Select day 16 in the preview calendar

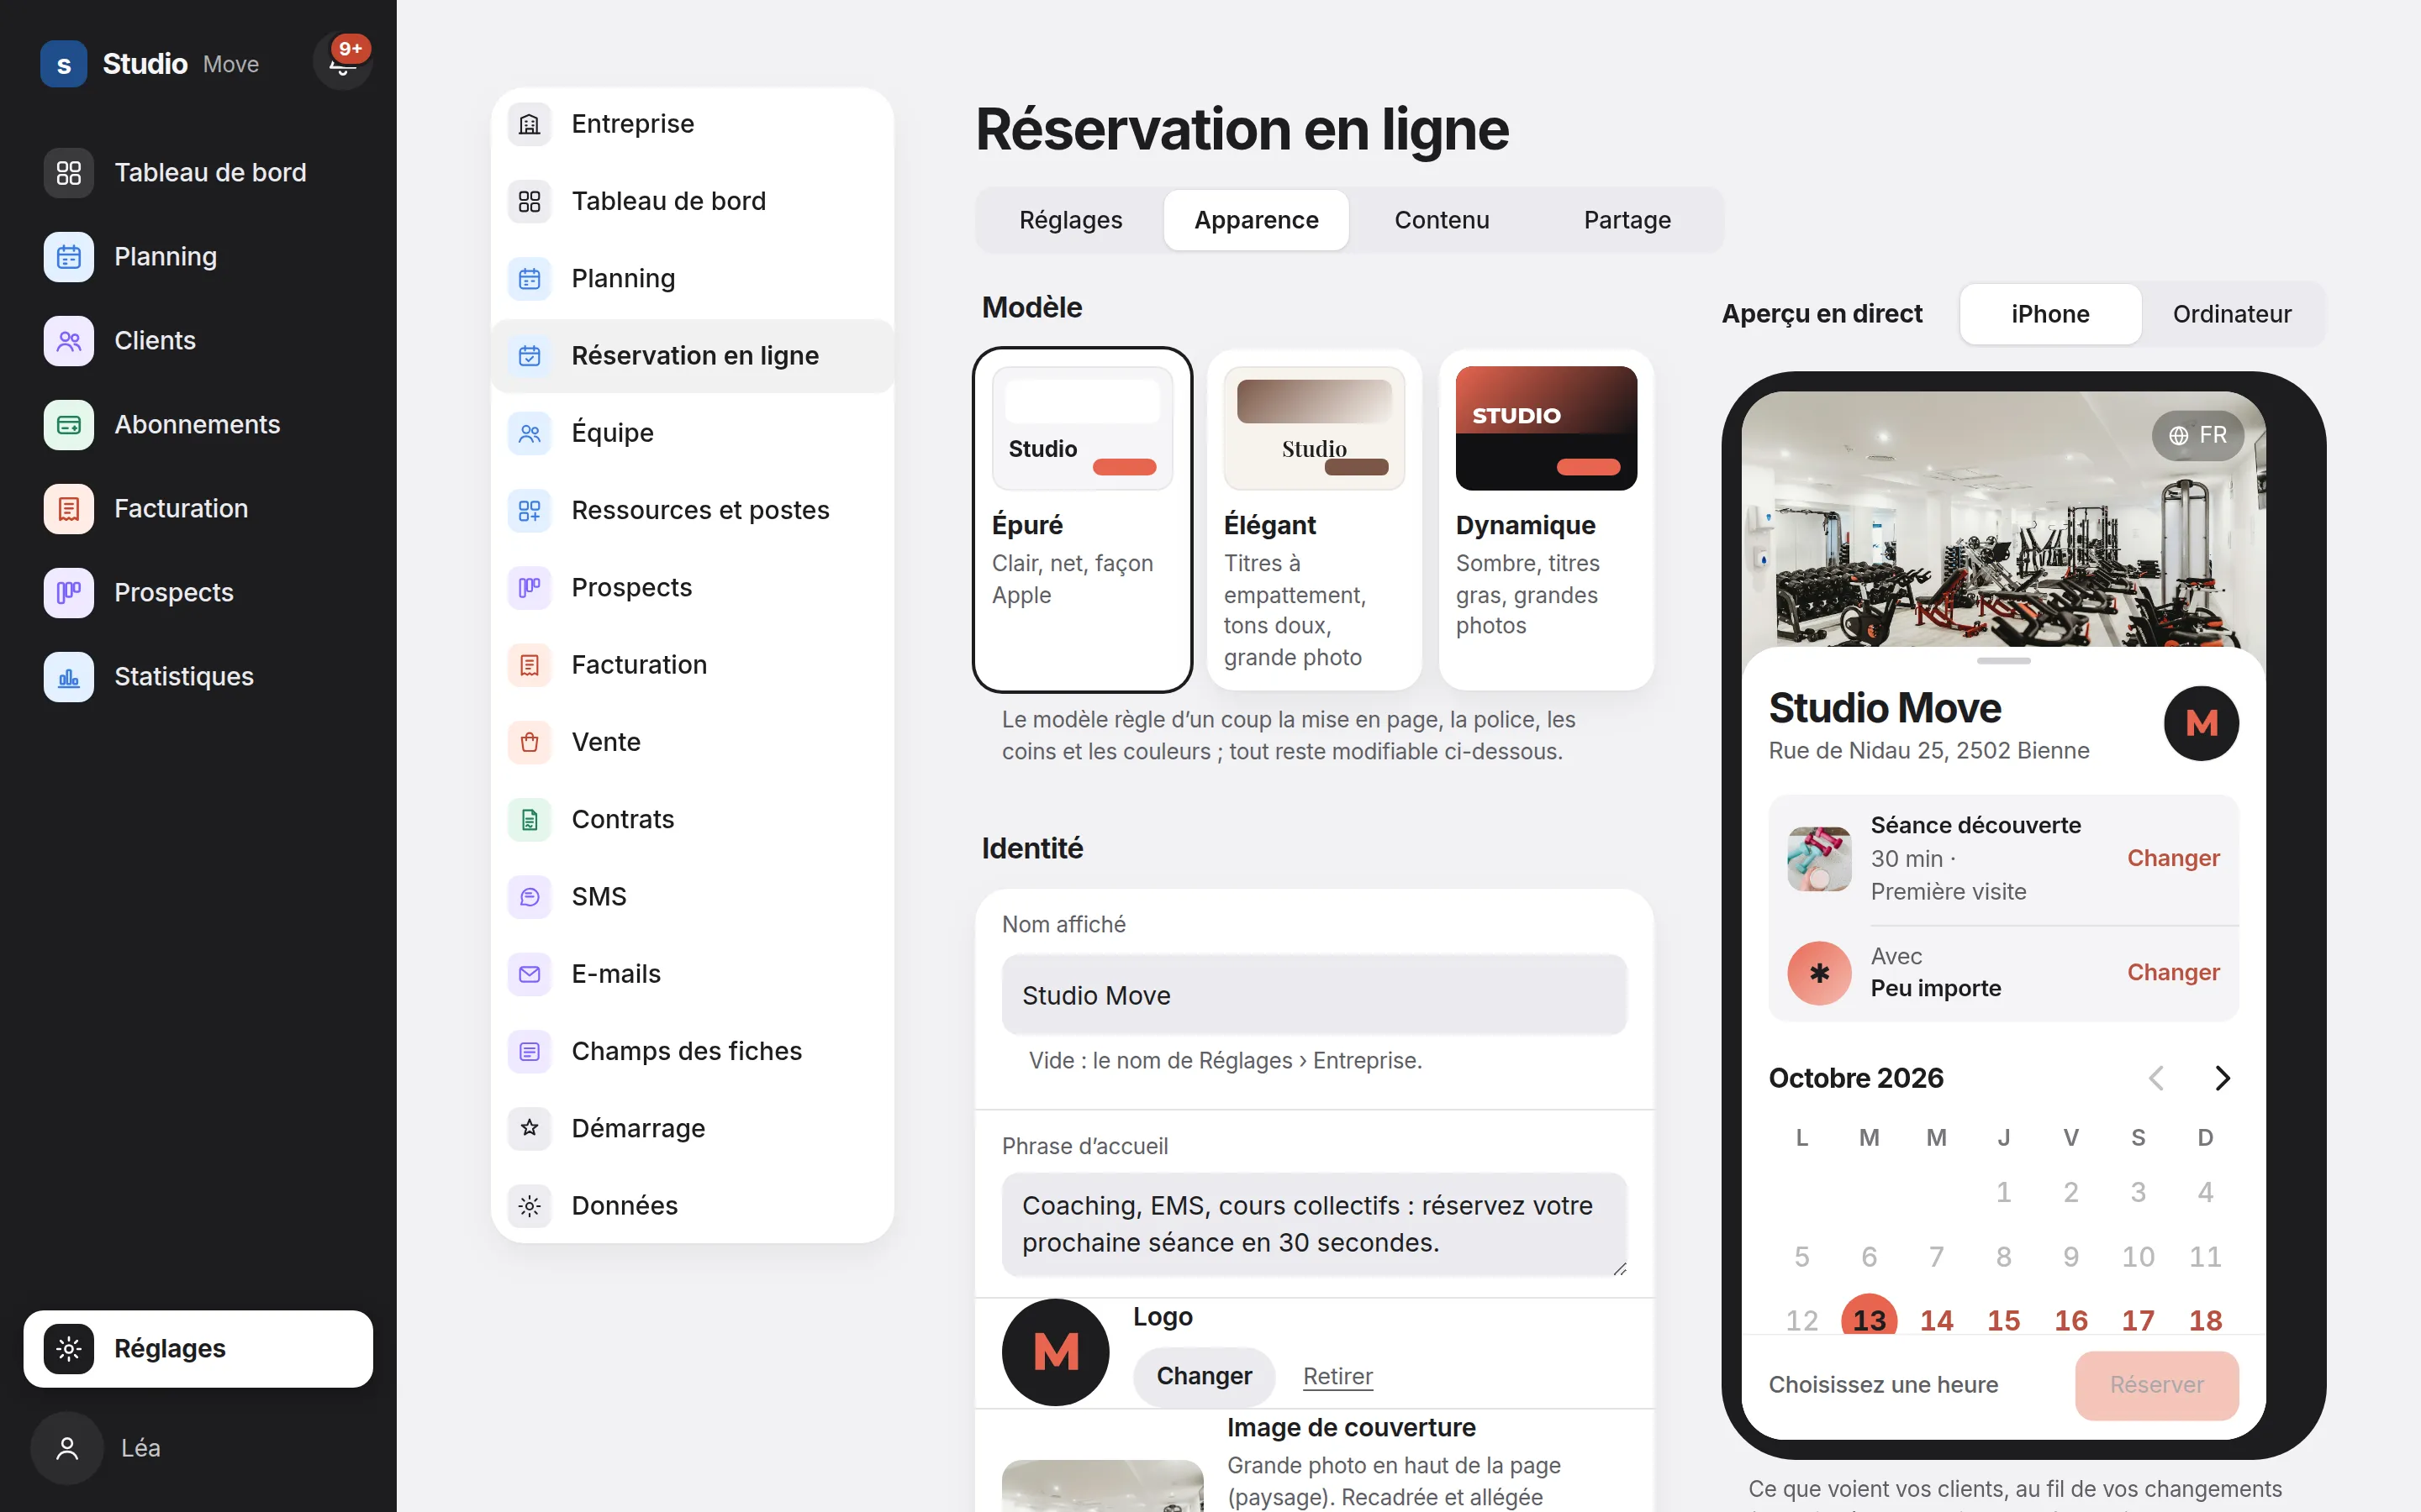2070,1319
